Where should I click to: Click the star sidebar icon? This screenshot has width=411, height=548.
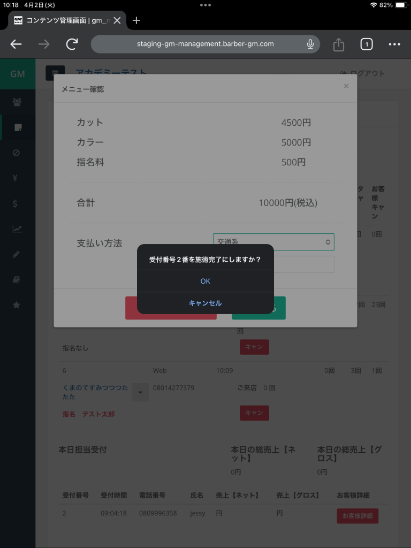pos(17,305)
